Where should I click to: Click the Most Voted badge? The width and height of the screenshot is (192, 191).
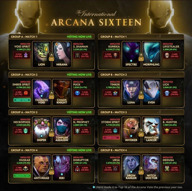[22, 100]
